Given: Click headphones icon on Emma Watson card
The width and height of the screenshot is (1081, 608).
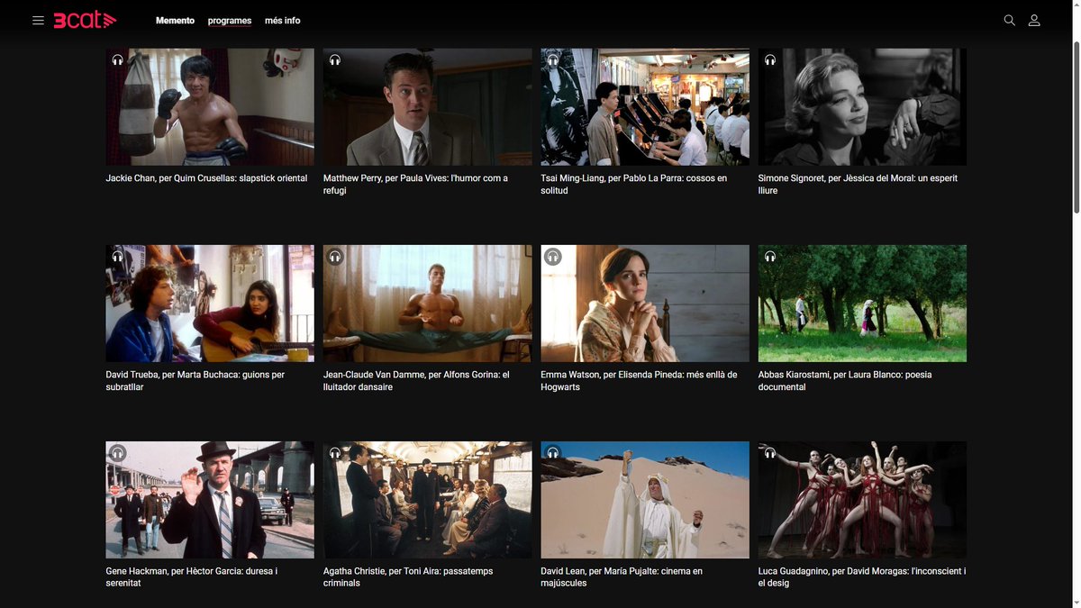Looking at the screenshot, I should click(553, 257).
